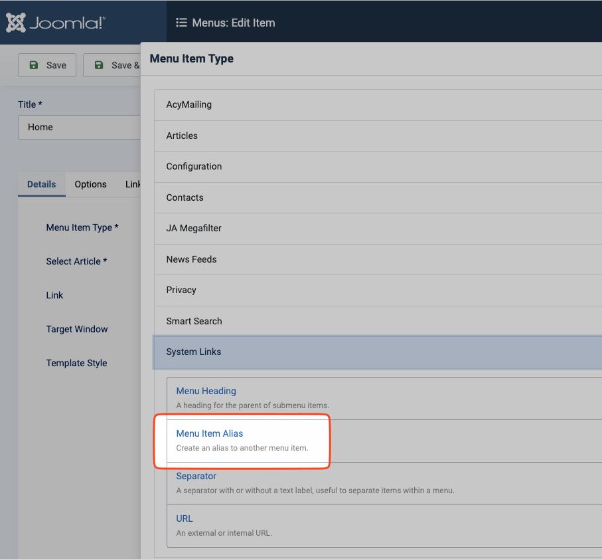Select the Separator menu item type

click(x=196, y=476)
